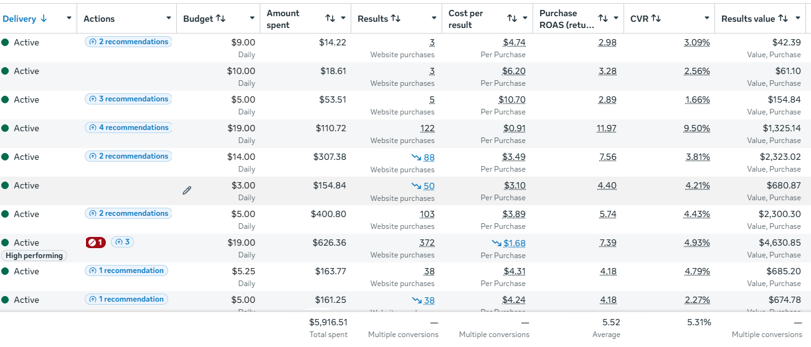Click the 3.28 purchase ROAS value
Image resolution: width=811 pixels, height=347 pixels.
(607, 71)
